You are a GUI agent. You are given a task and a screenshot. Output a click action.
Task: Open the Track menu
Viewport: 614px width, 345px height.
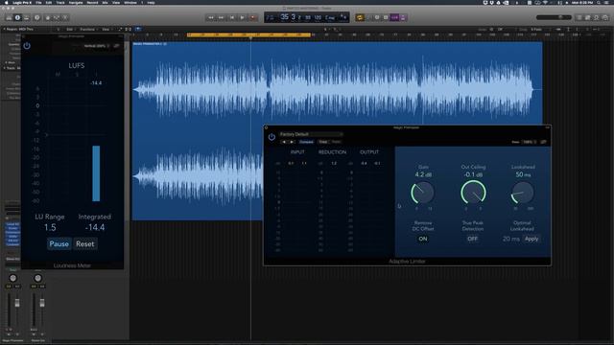60,2
